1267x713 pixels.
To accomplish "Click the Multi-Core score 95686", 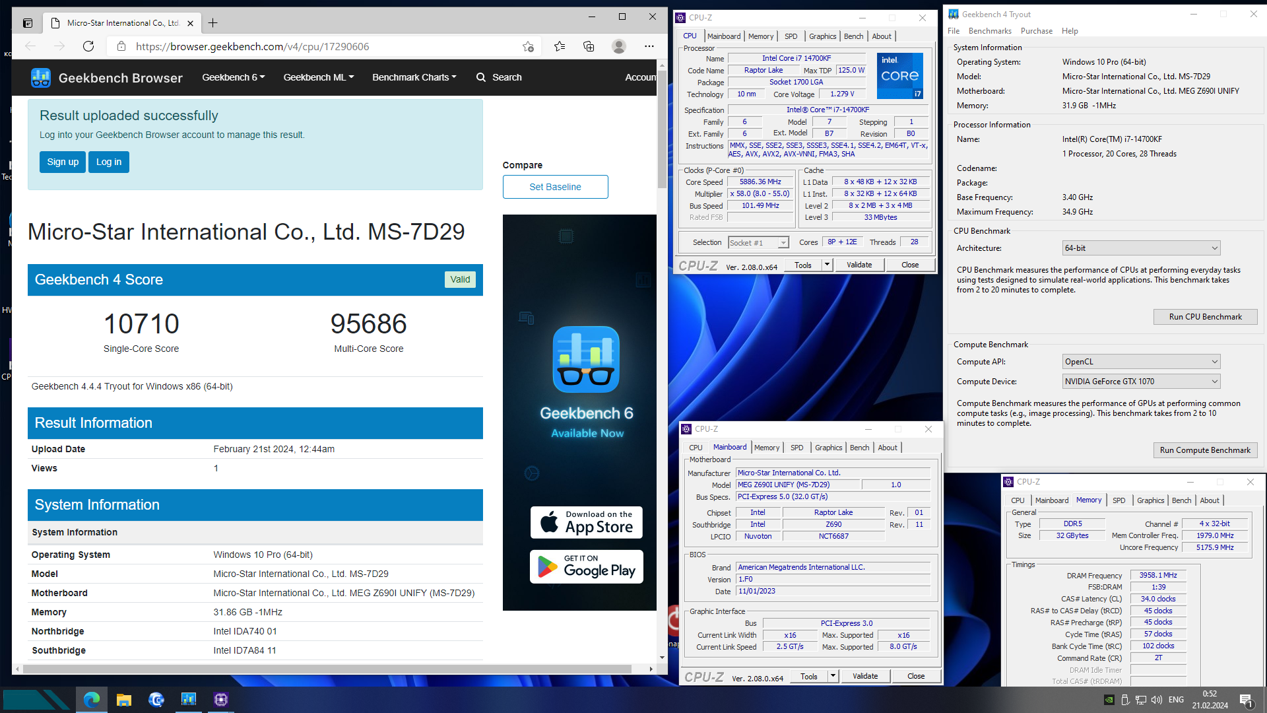I will pos(368,323).
